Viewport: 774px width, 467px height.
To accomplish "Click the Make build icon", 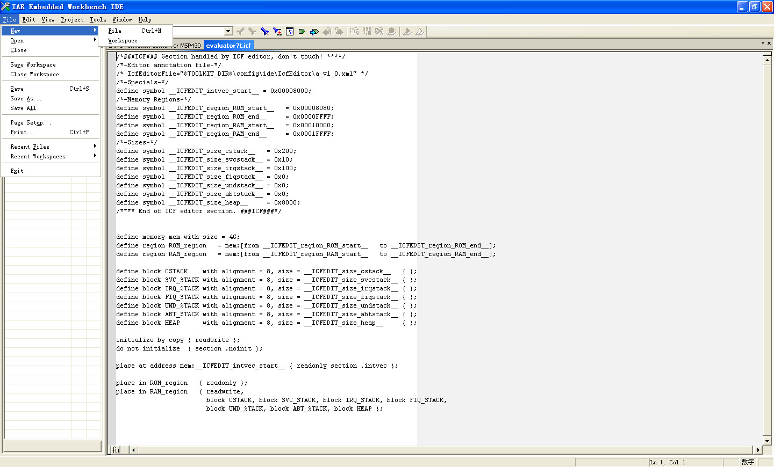I will pyautogui.click(x=367, y=32).
